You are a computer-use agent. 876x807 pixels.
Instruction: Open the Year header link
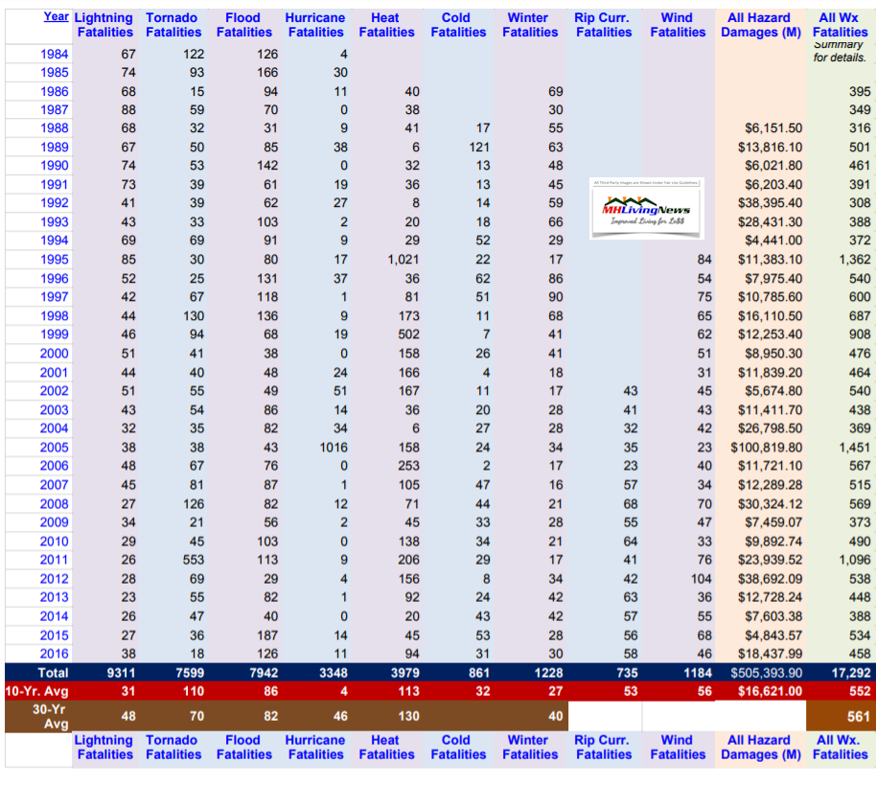[56, 16]
